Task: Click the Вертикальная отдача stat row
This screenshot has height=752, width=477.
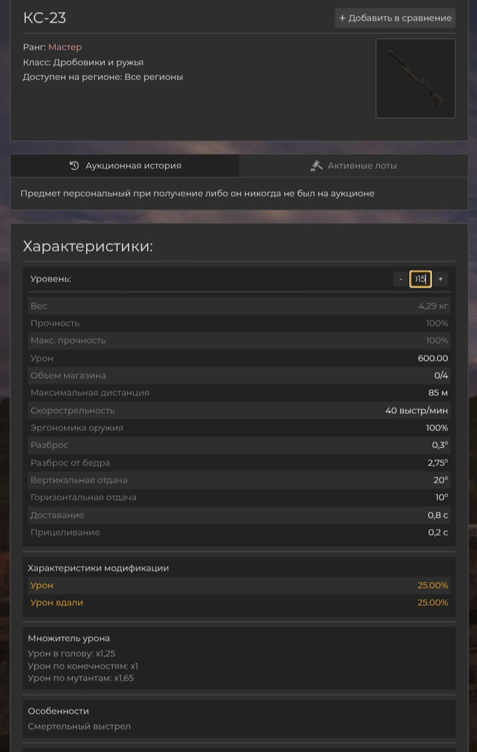Action: point(239,480)
